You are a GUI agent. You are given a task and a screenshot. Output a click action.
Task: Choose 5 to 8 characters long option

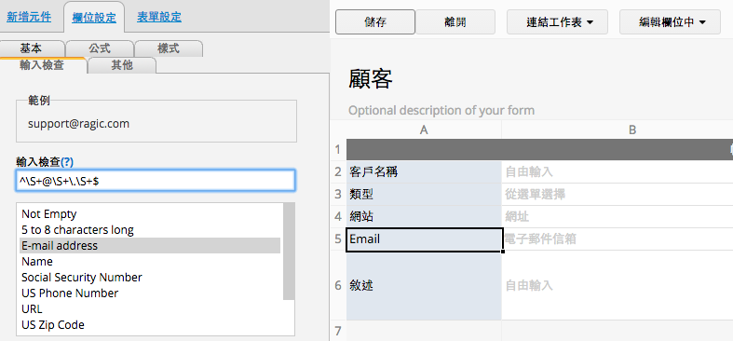(150, 230)
